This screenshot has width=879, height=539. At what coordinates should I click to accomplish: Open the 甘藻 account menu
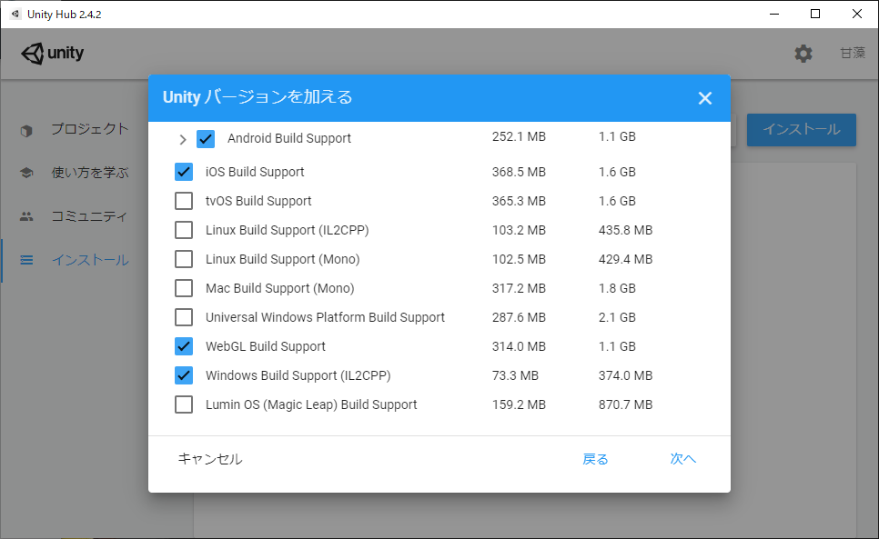pos(853,53)
